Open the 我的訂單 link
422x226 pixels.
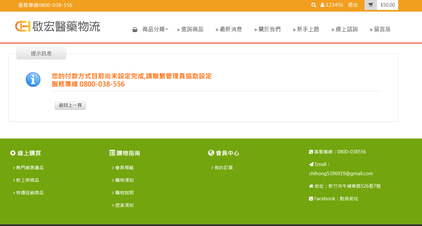coord(223,168)
